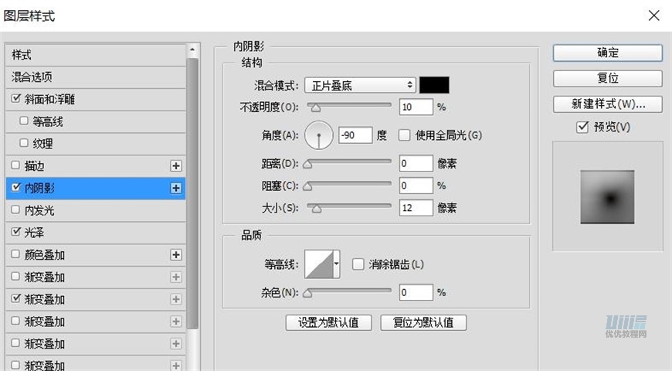Enable 使用全局光(G) checkbox
The image size is (672, 371).
404,135
